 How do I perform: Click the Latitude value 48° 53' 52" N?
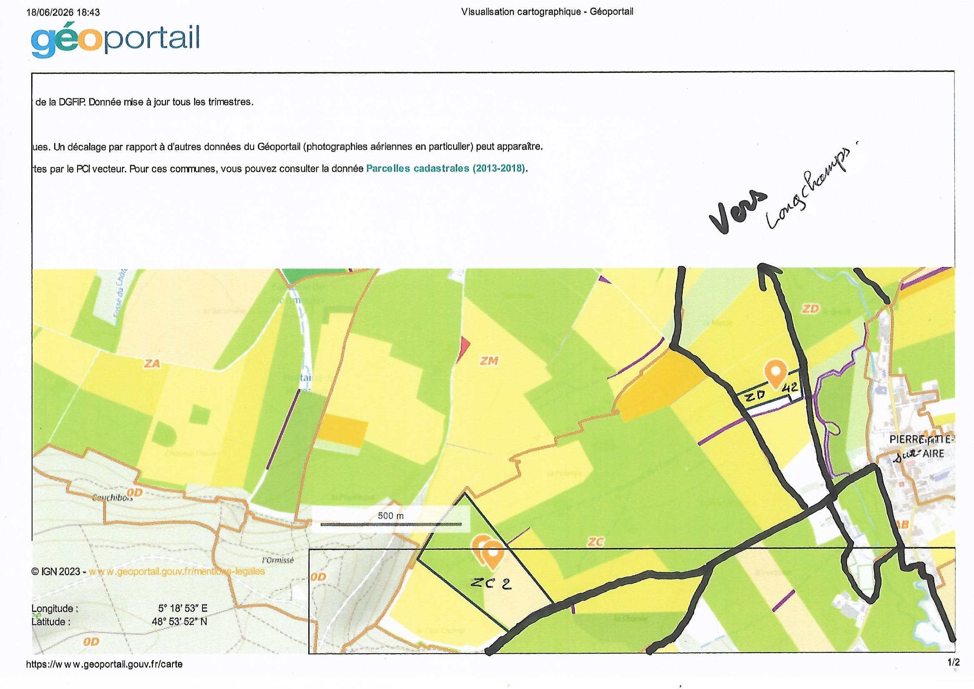pyautogui.click(x=180, y=622)
